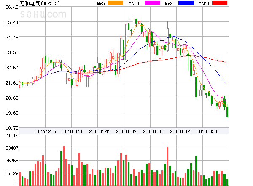This screenshot has height=186, width=253.
Task: Click the price axis value 26.40
Action: [x=12, y=7]
